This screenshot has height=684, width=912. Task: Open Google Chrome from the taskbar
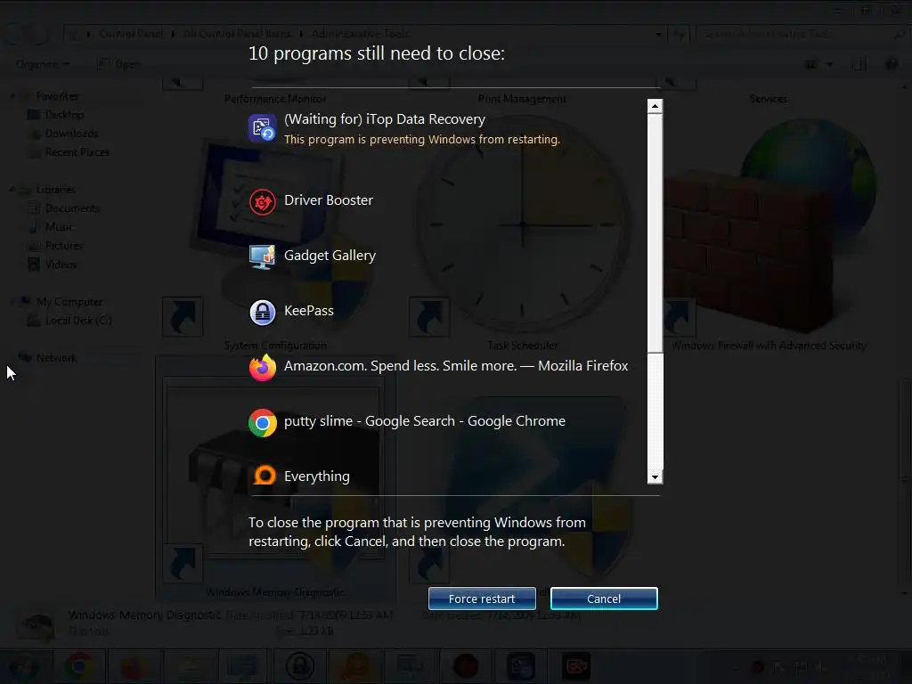click(x=79, y=666)
